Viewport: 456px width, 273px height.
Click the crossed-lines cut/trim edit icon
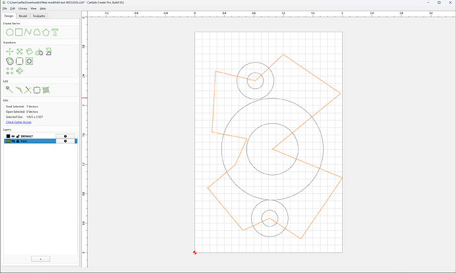(x=28, y=90)
